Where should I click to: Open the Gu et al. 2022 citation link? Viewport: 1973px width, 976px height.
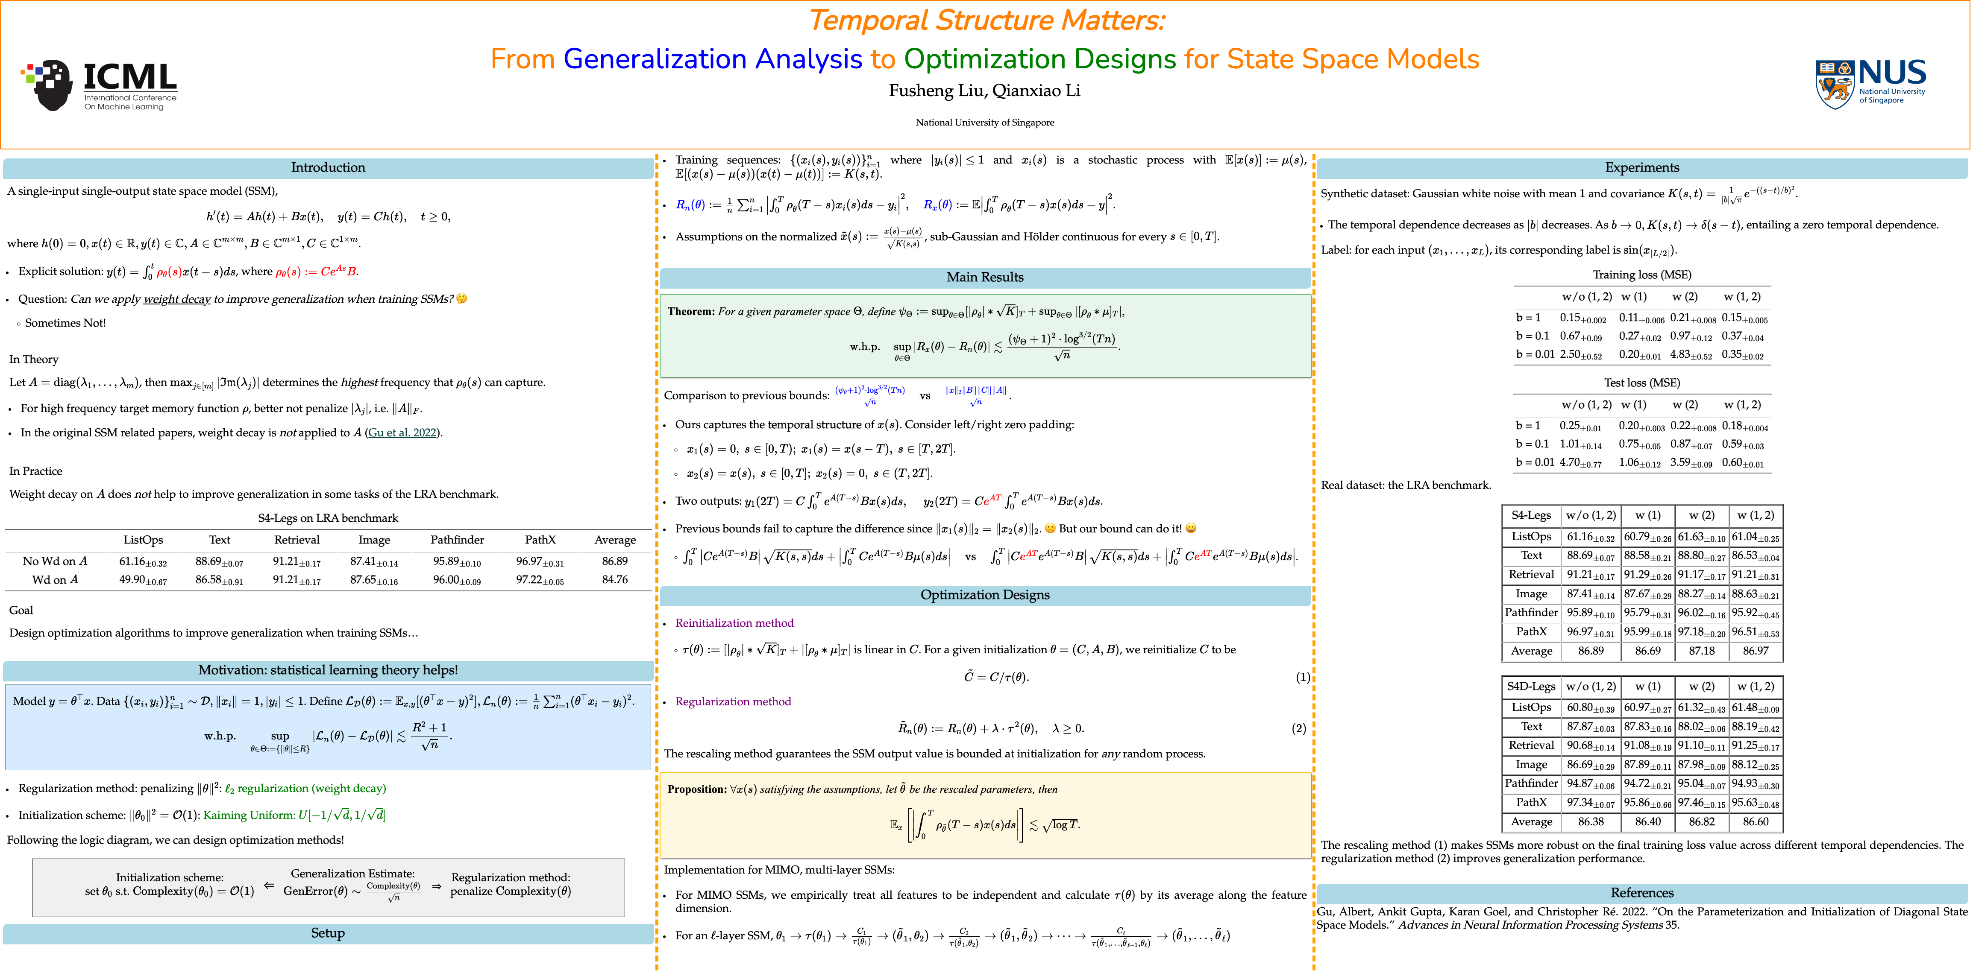tap(403, 432)
